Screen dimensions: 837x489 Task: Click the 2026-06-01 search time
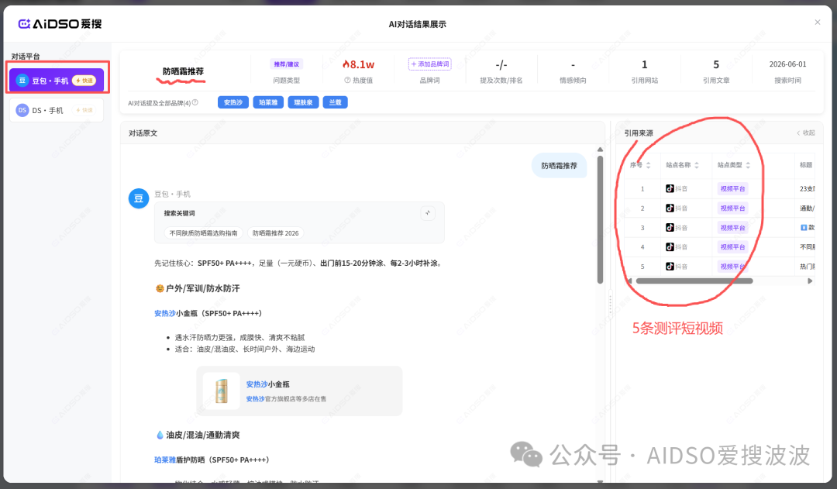click(787, 64)
